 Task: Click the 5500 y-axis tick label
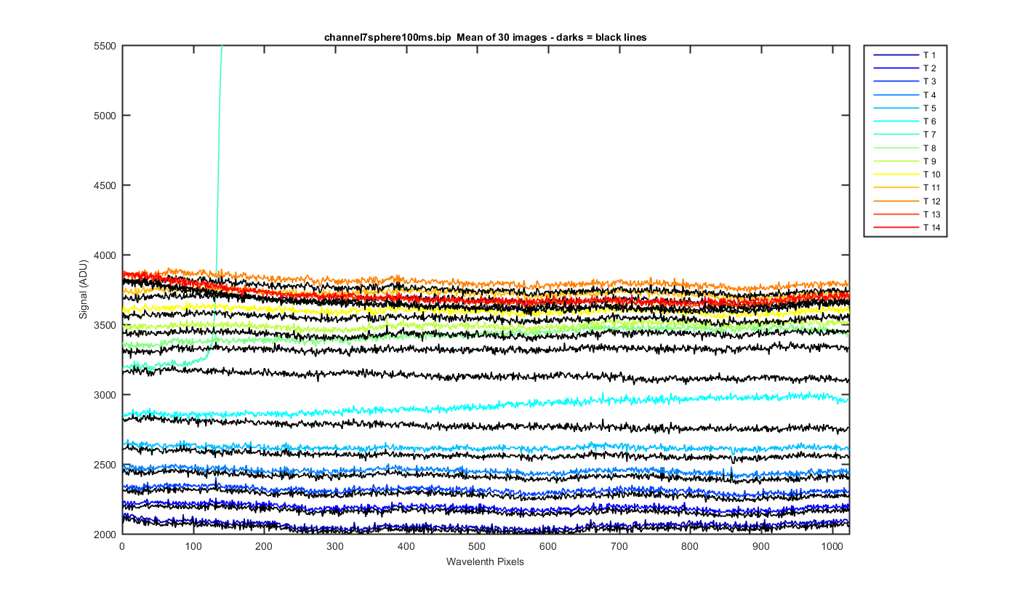[105, 46]
